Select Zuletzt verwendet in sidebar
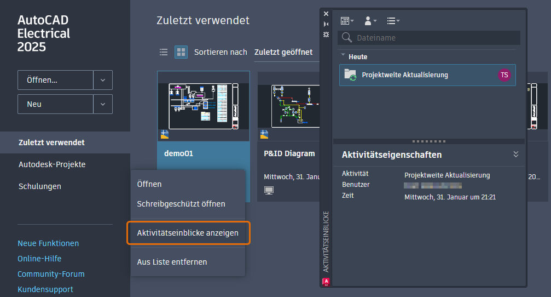 tap(65, 142)
